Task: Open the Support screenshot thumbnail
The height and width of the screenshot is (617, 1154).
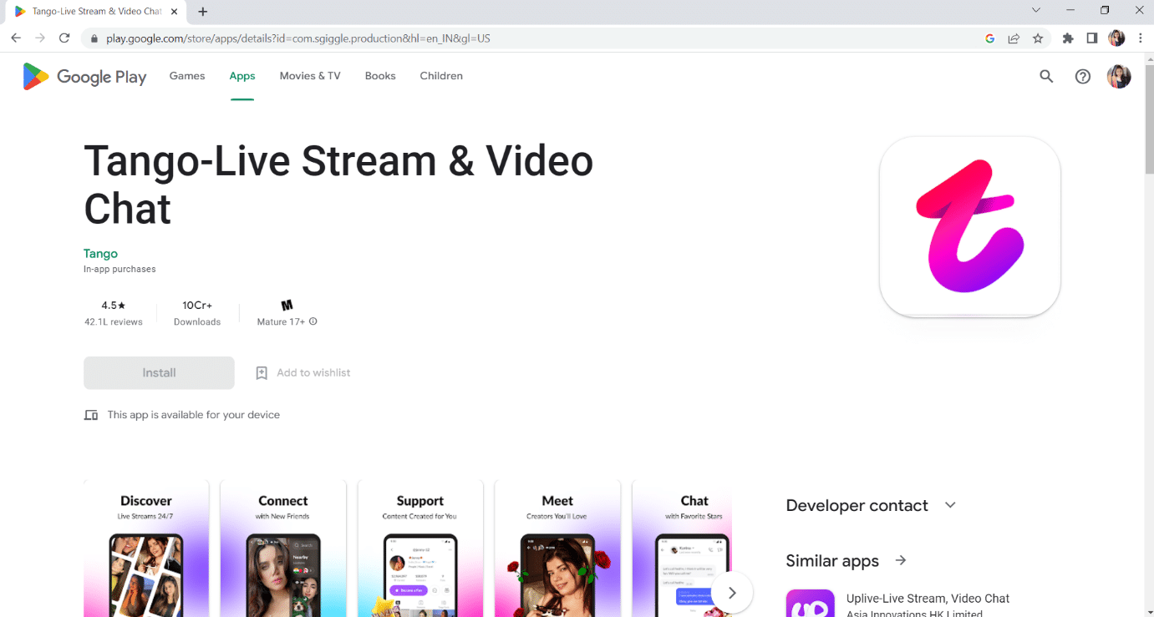Action: (420, 549)
